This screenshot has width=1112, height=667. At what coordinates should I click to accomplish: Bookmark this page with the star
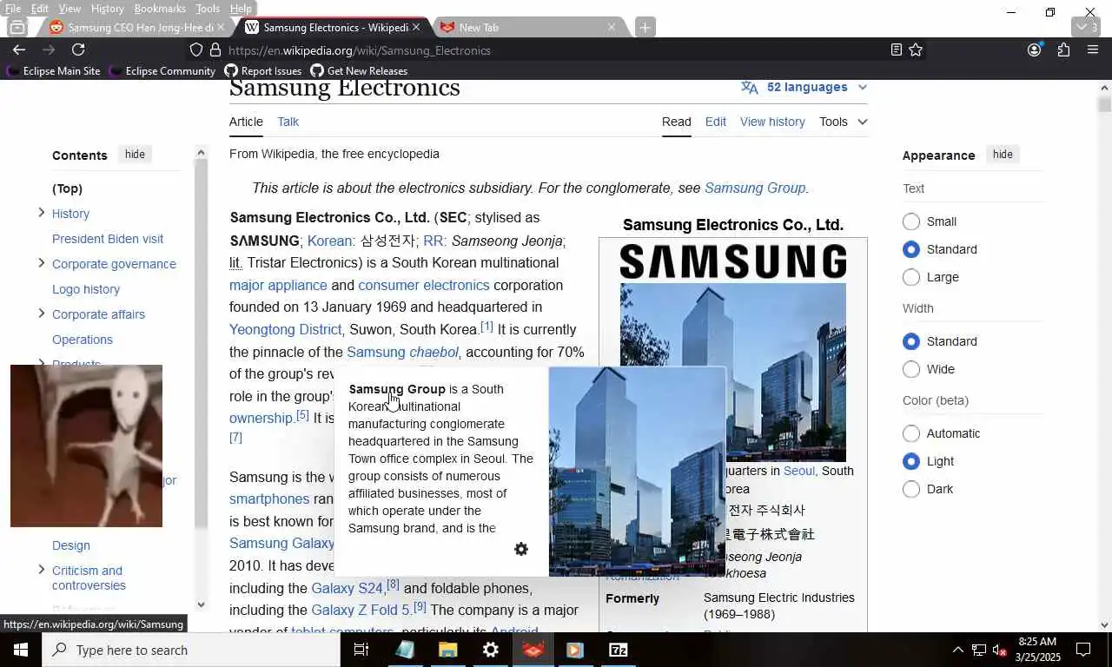pos(916,50)
